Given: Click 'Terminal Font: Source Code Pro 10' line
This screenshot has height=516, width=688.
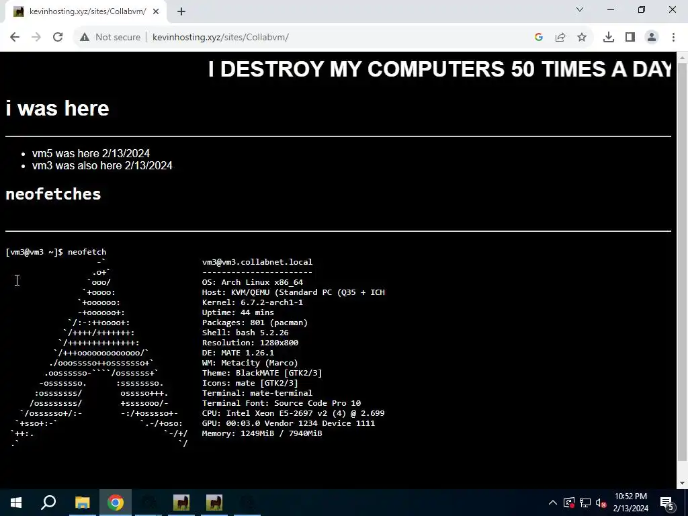Looking at the screenshot, I should click(x=282, y=403).
